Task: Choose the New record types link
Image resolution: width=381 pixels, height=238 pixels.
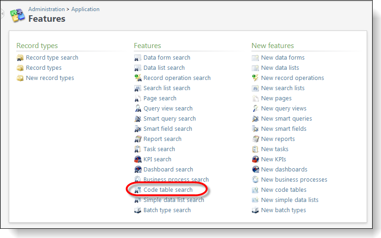Action: coord(50,78)
